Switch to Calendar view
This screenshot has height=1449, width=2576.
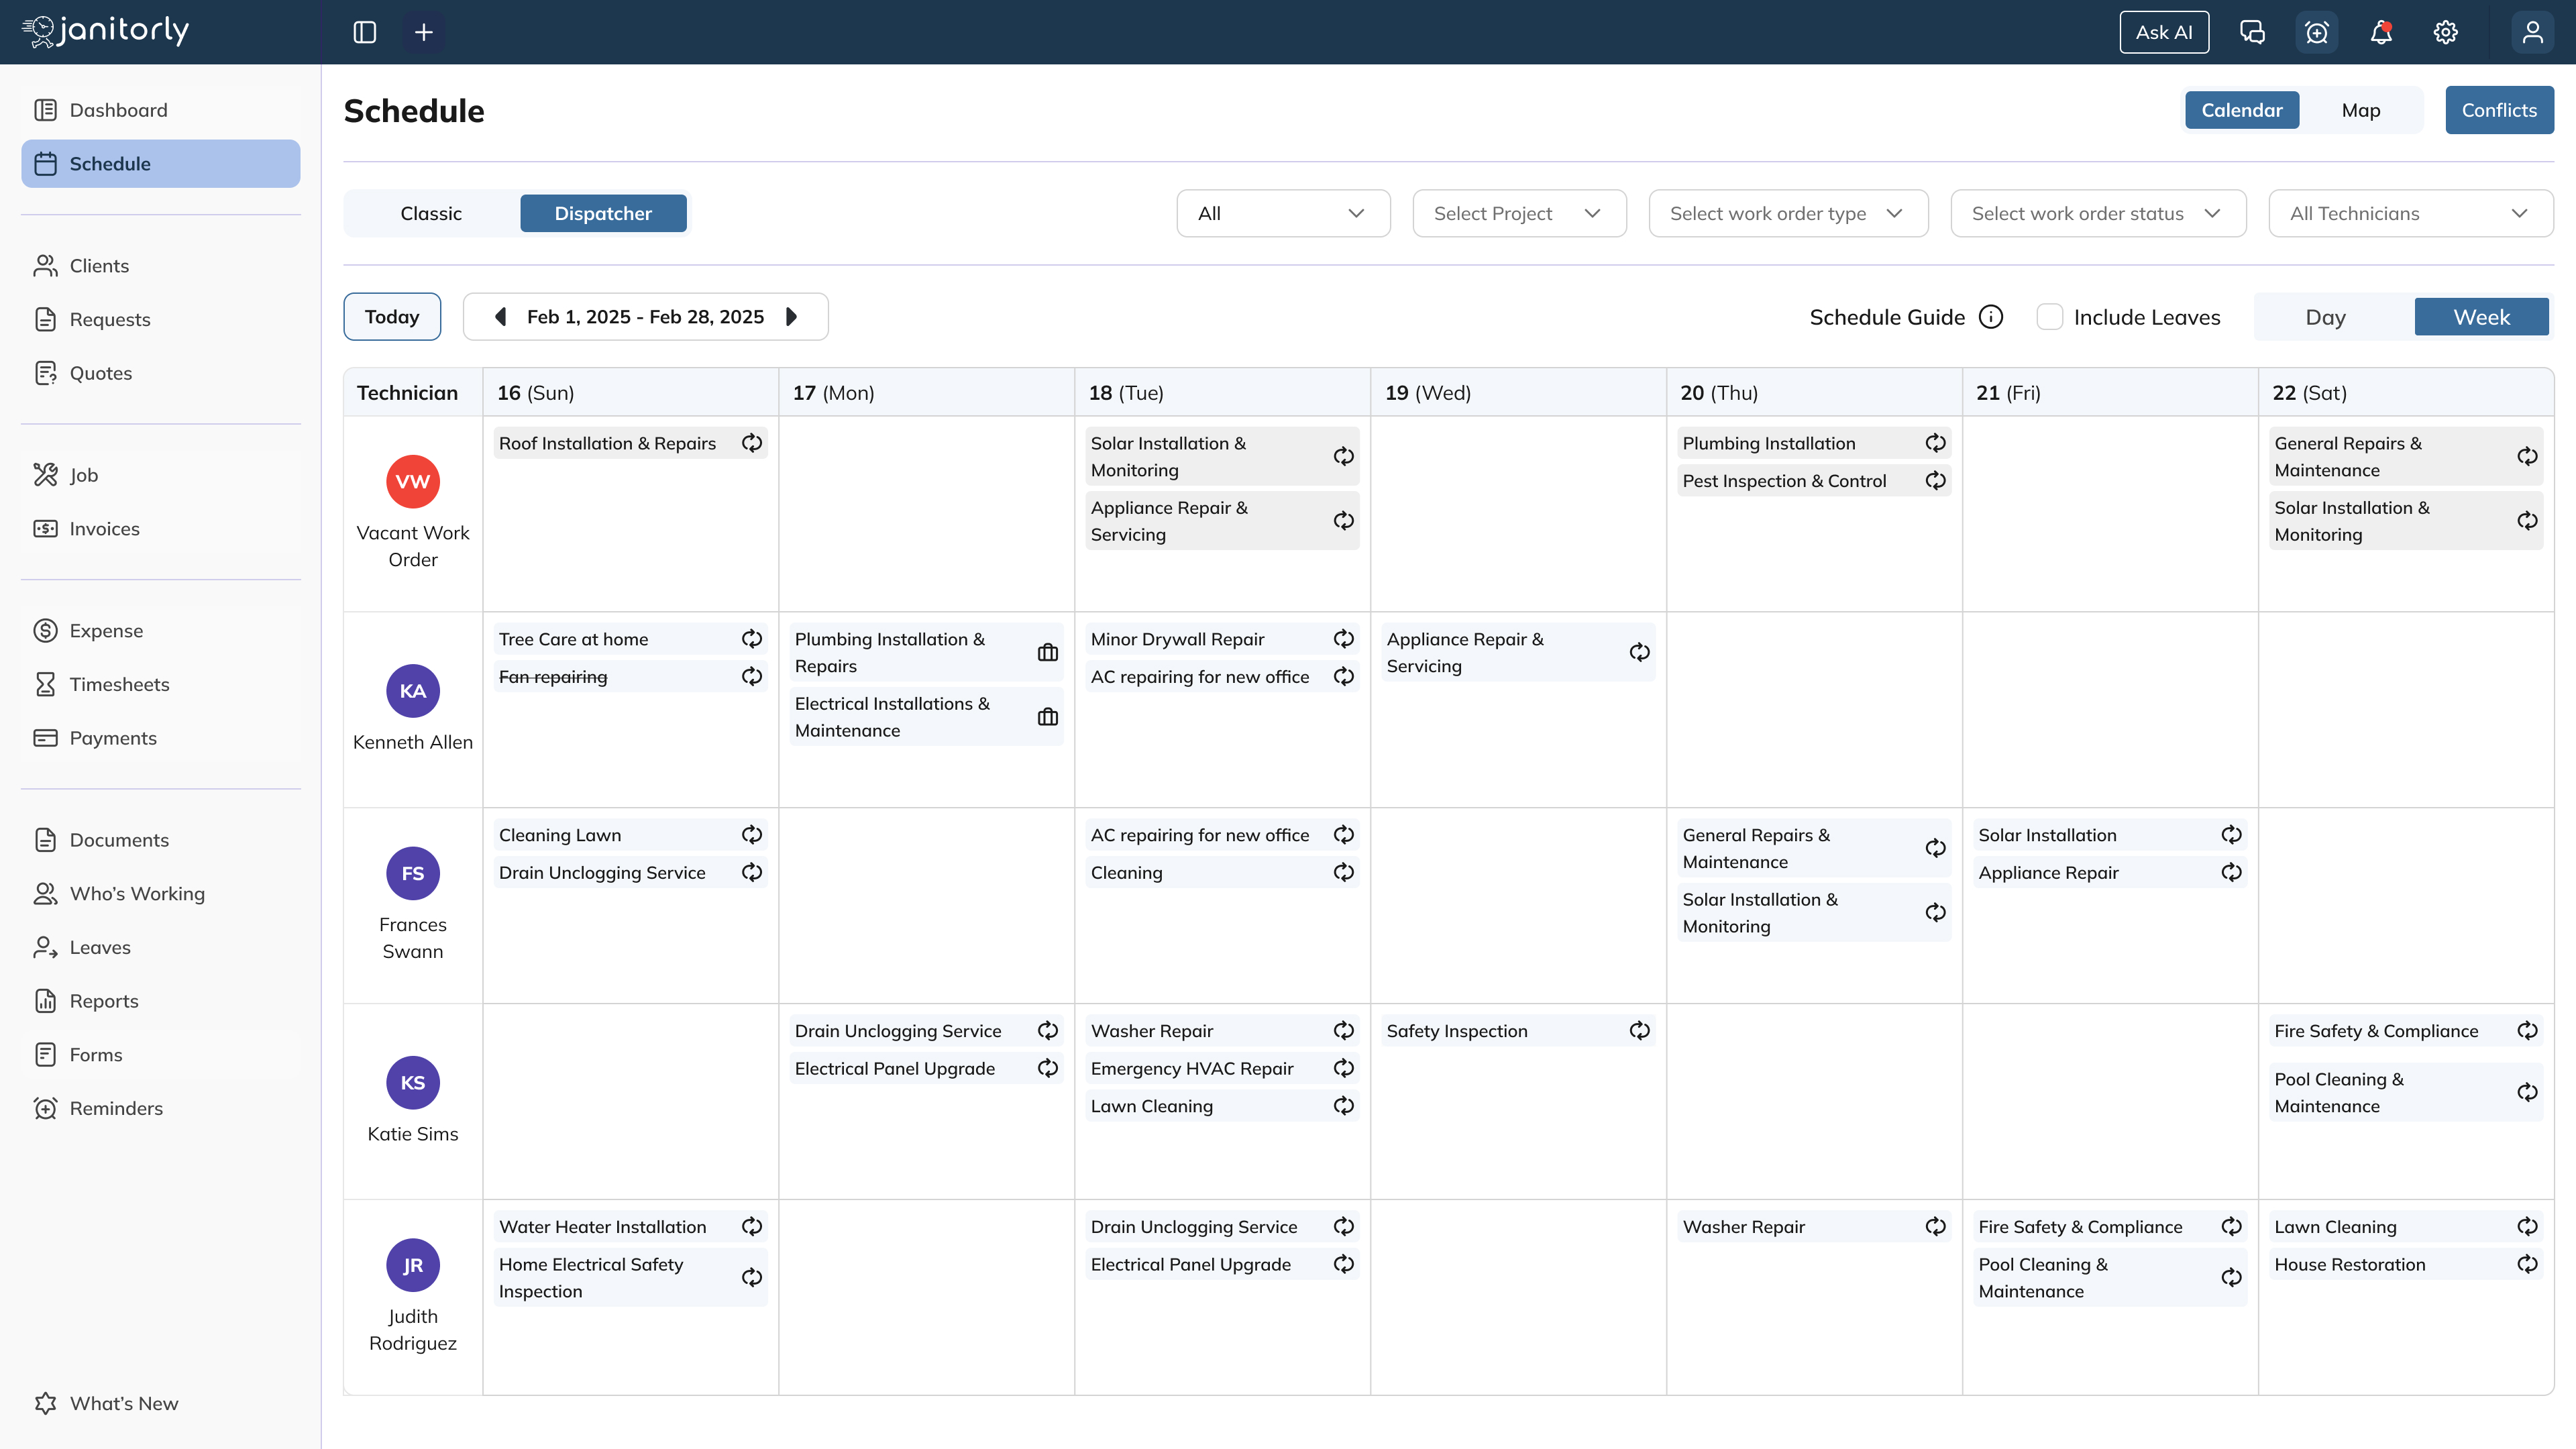(x=2242, y=110)
